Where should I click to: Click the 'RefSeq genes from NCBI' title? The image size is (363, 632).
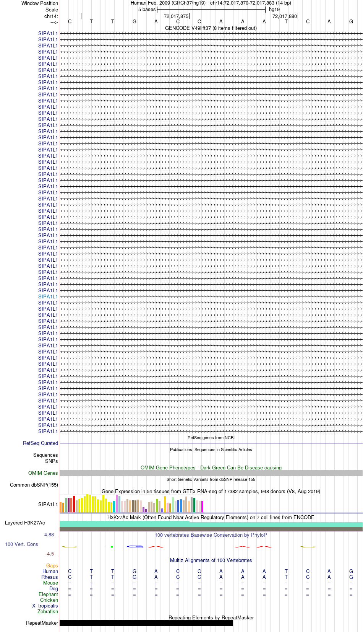coord(211,438)
